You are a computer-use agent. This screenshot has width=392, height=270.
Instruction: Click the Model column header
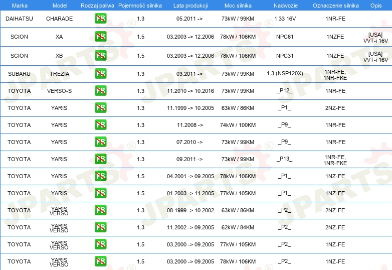click(x=60, y=6)
